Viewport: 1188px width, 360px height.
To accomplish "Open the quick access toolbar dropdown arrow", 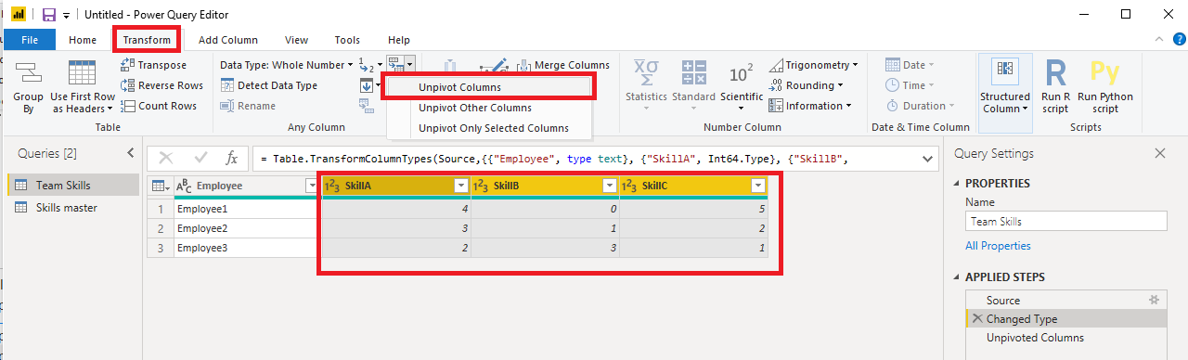I will (x=67, y=15).
